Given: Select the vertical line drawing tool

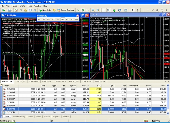Looking at the screenshot, I should point(143,10).
